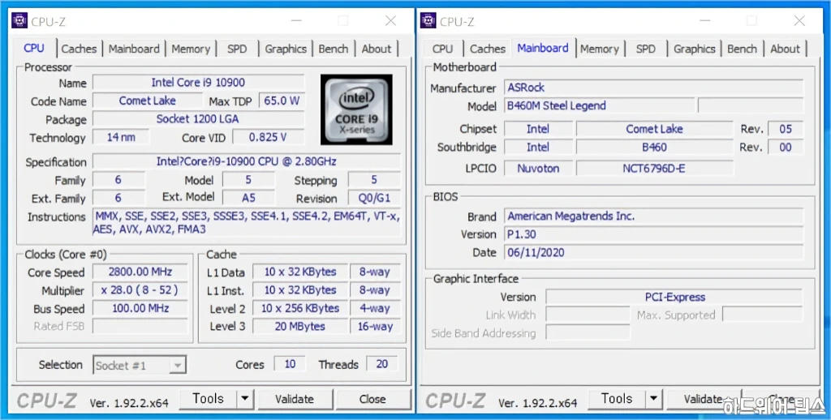Show Graphics tab in left window

pos(286,49)
